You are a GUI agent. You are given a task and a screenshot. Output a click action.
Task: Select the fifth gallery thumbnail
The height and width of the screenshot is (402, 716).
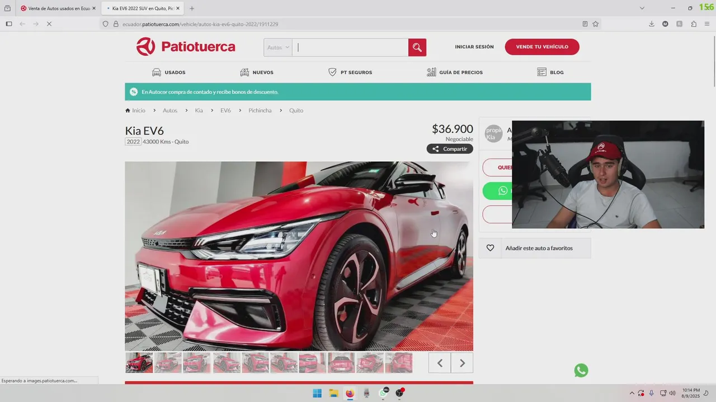tap(255, 363)
